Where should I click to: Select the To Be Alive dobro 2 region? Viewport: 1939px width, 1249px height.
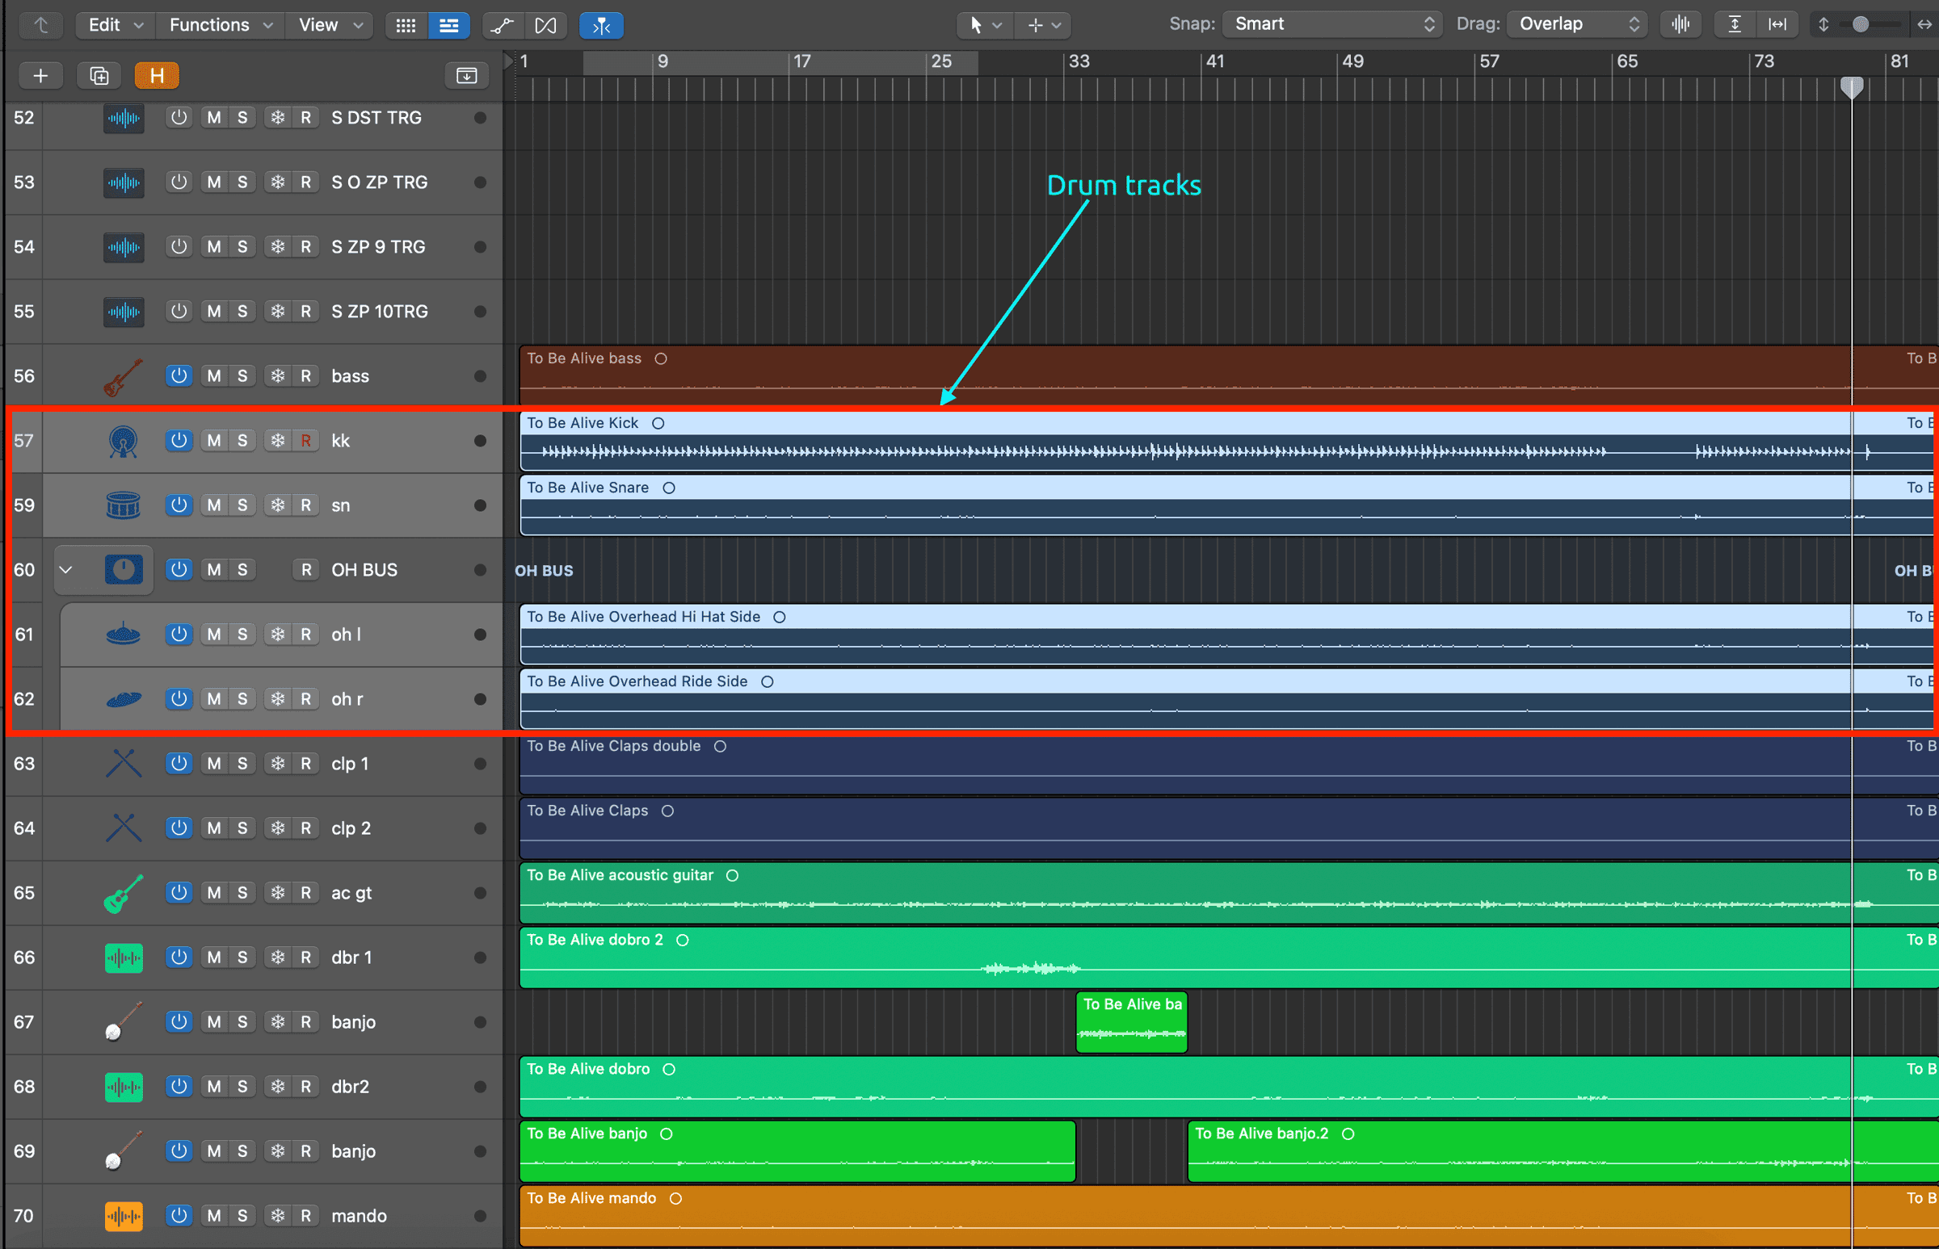(x=1229, y=958)
